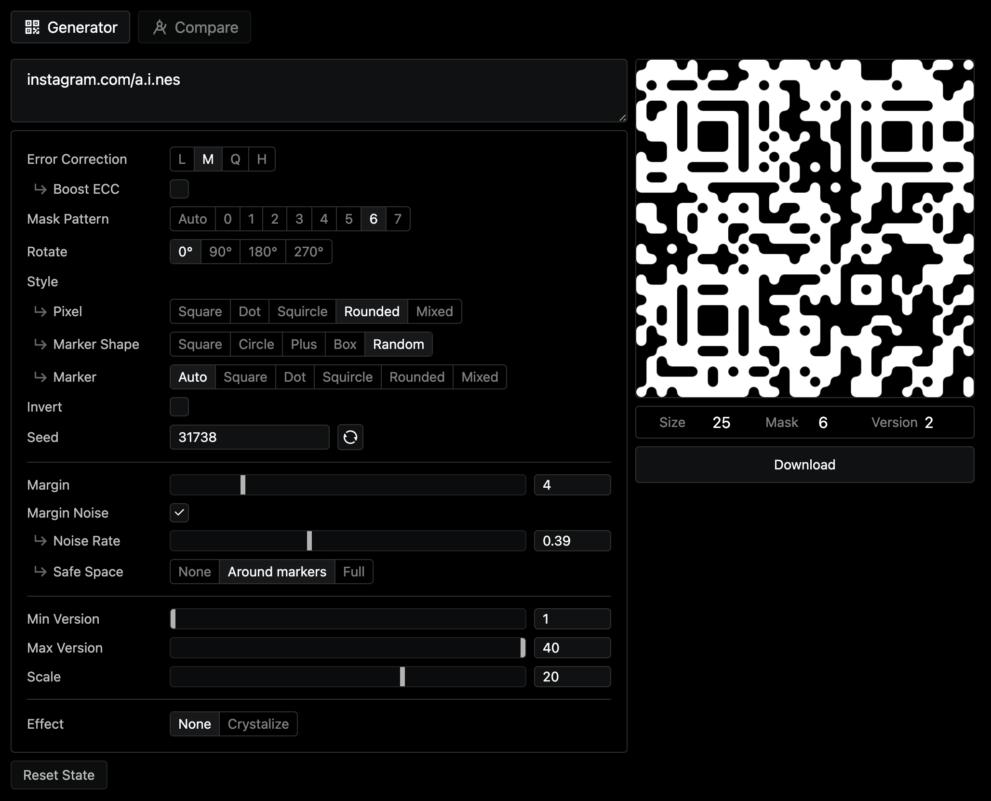Apply the Crystalize effect
The image size is (991, 801).
tap(258, 723)
